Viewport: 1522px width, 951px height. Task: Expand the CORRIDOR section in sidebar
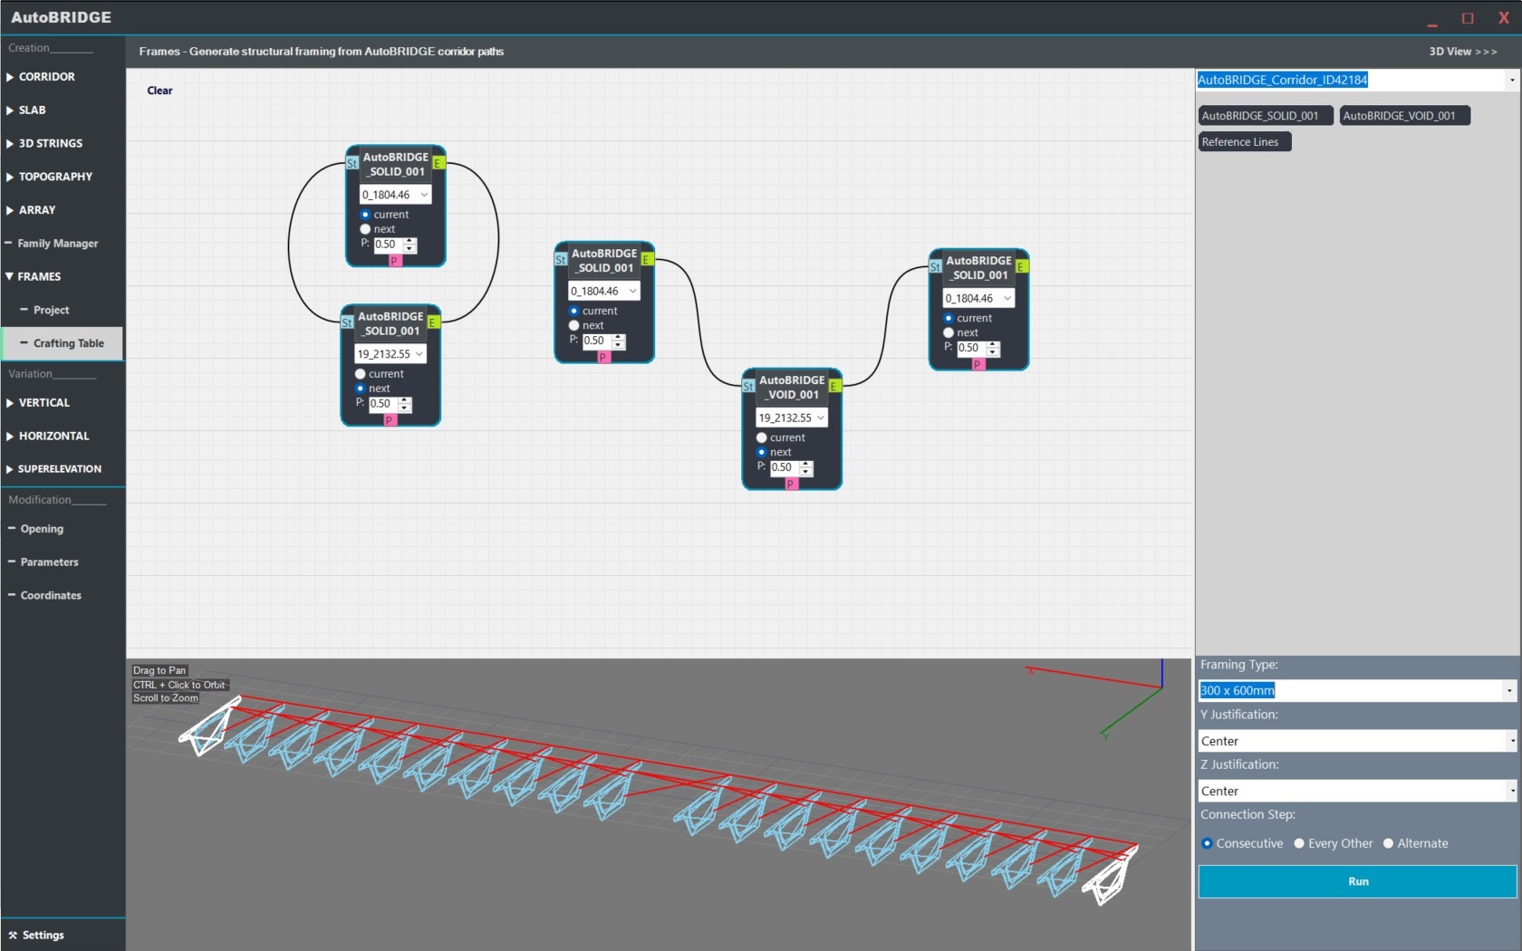[46, 77]
